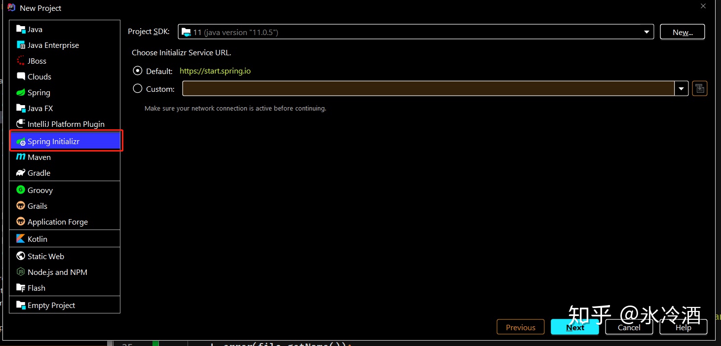Click the Previous button

click(521, 327)
